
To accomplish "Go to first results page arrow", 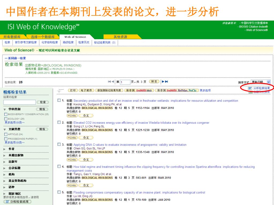I will pyautogui.click(x=109, y=82).
